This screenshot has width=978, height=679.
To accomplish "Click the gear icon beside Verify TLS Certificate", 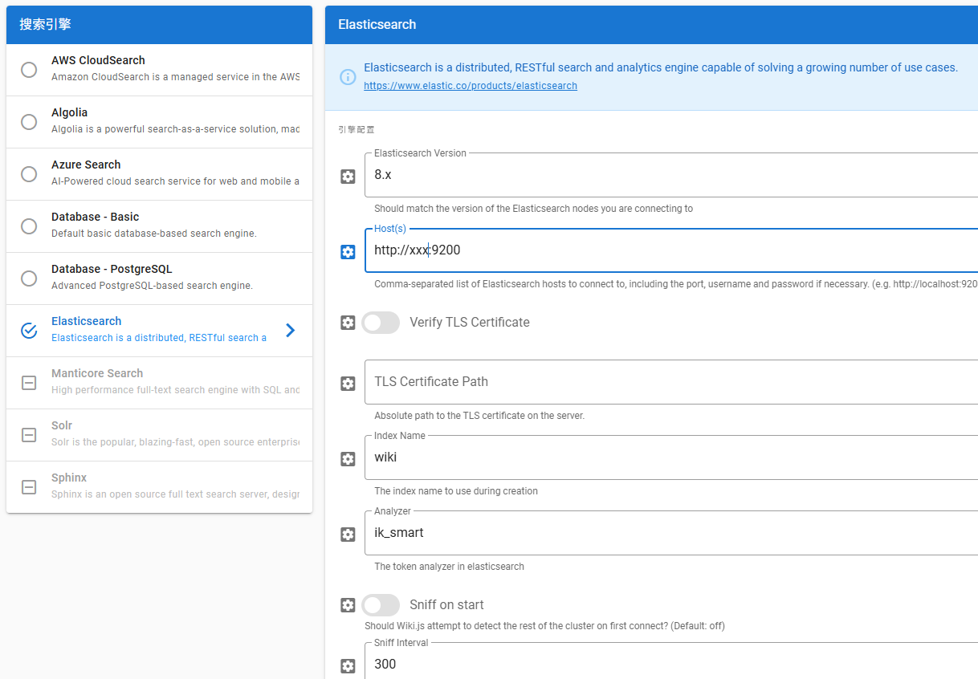I will 348,323.
